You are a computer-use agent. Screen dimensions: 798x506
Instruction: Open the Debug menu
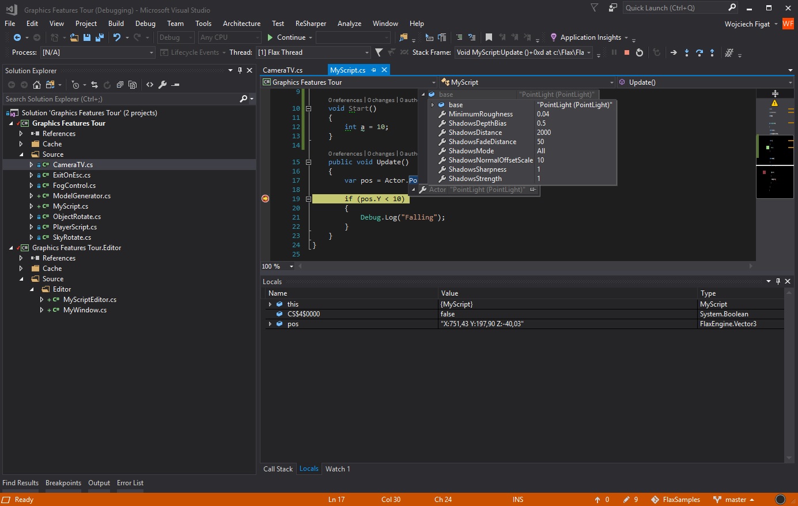[x=145, y=24]
